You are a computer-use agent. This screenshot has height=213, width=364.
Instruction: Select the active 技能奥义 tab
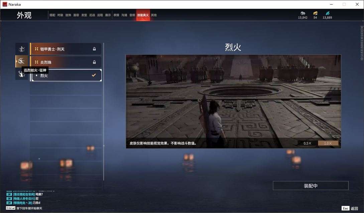coord(143,15)
